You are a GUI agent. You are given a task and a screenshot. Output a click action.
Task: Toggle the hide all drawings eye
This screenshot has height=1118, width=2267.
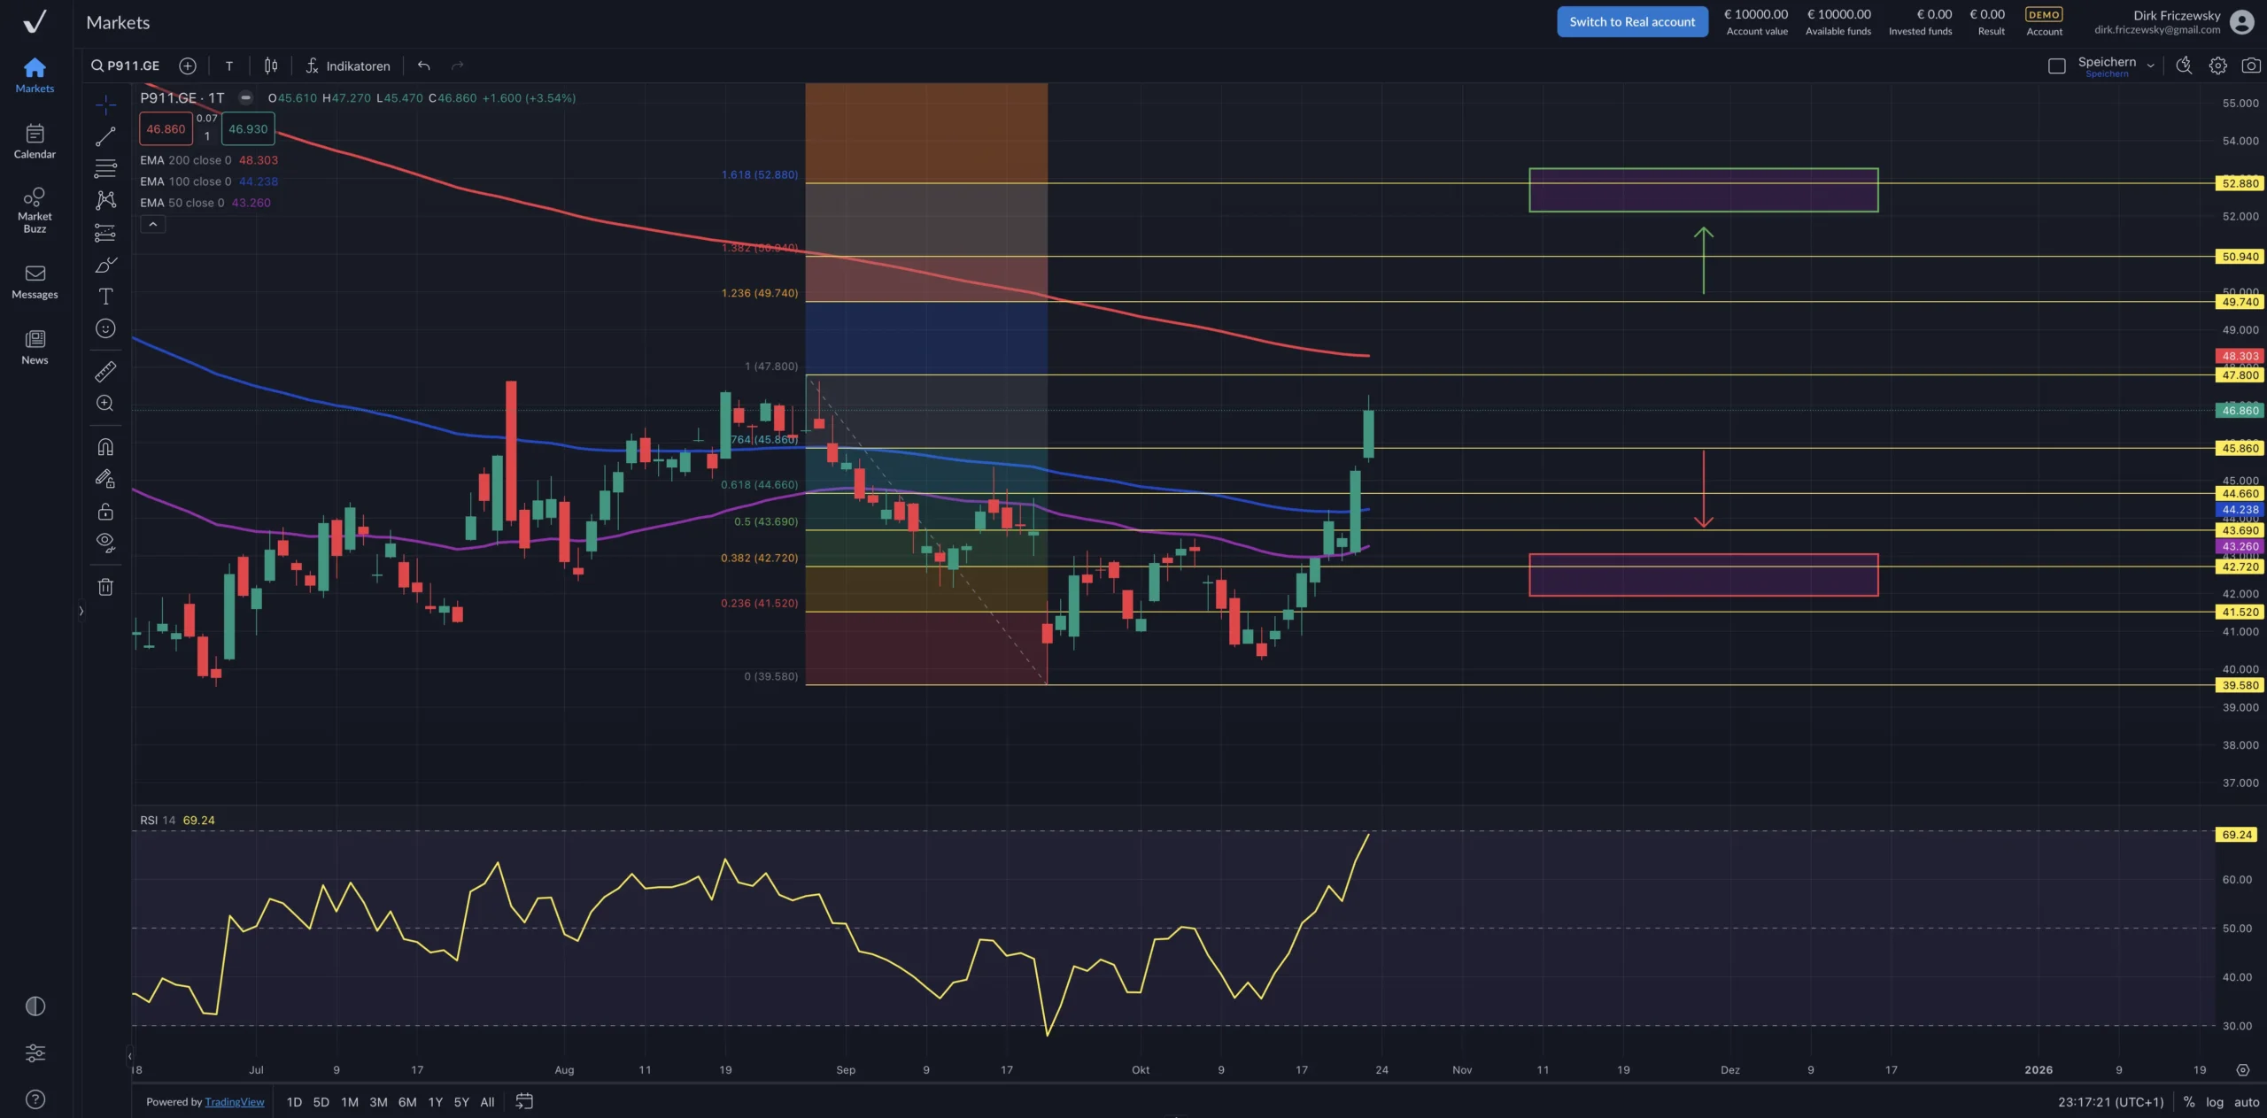(x=105, y=543)
